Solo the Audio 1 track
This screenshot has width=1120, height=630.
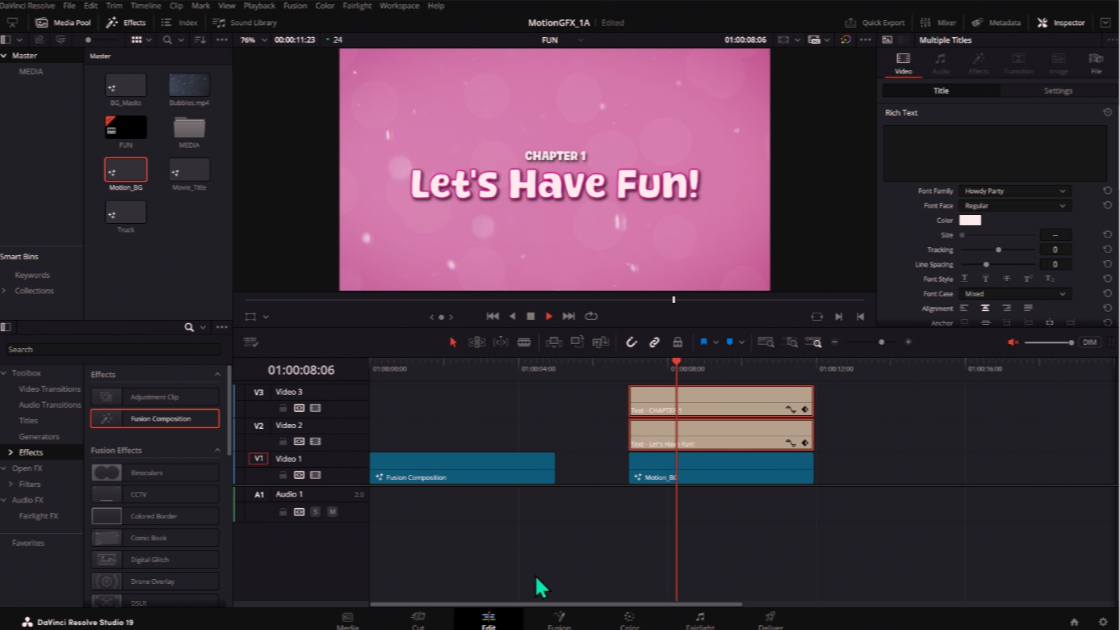[x=316, y=512]
